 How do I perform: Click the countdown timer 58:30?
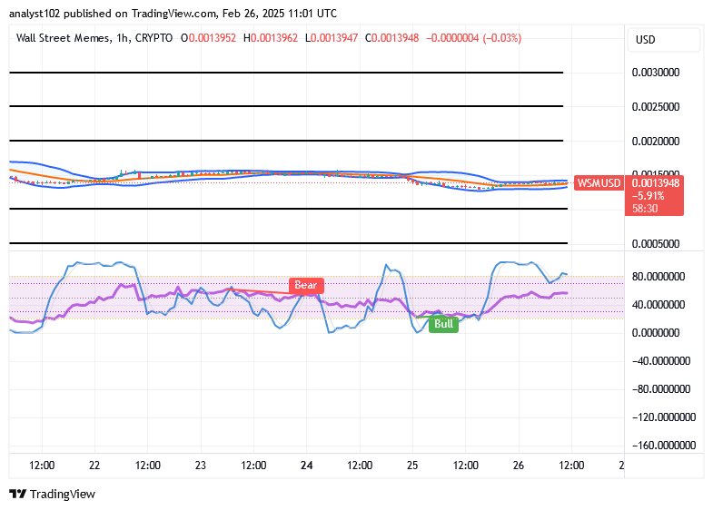point(645,209)
